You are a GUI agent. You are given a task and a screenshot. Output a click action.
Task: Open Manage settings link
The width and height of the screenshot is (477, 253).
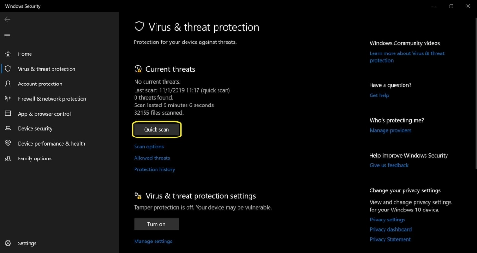153,241
